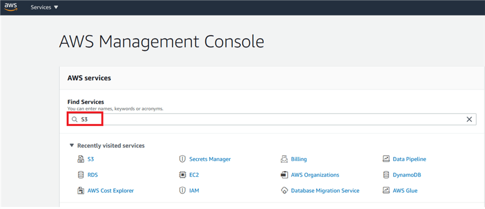Click the DynamoDB database icon
Image resolution: width=485 pixels, height=209 pixels.
[x=386, y=175]
